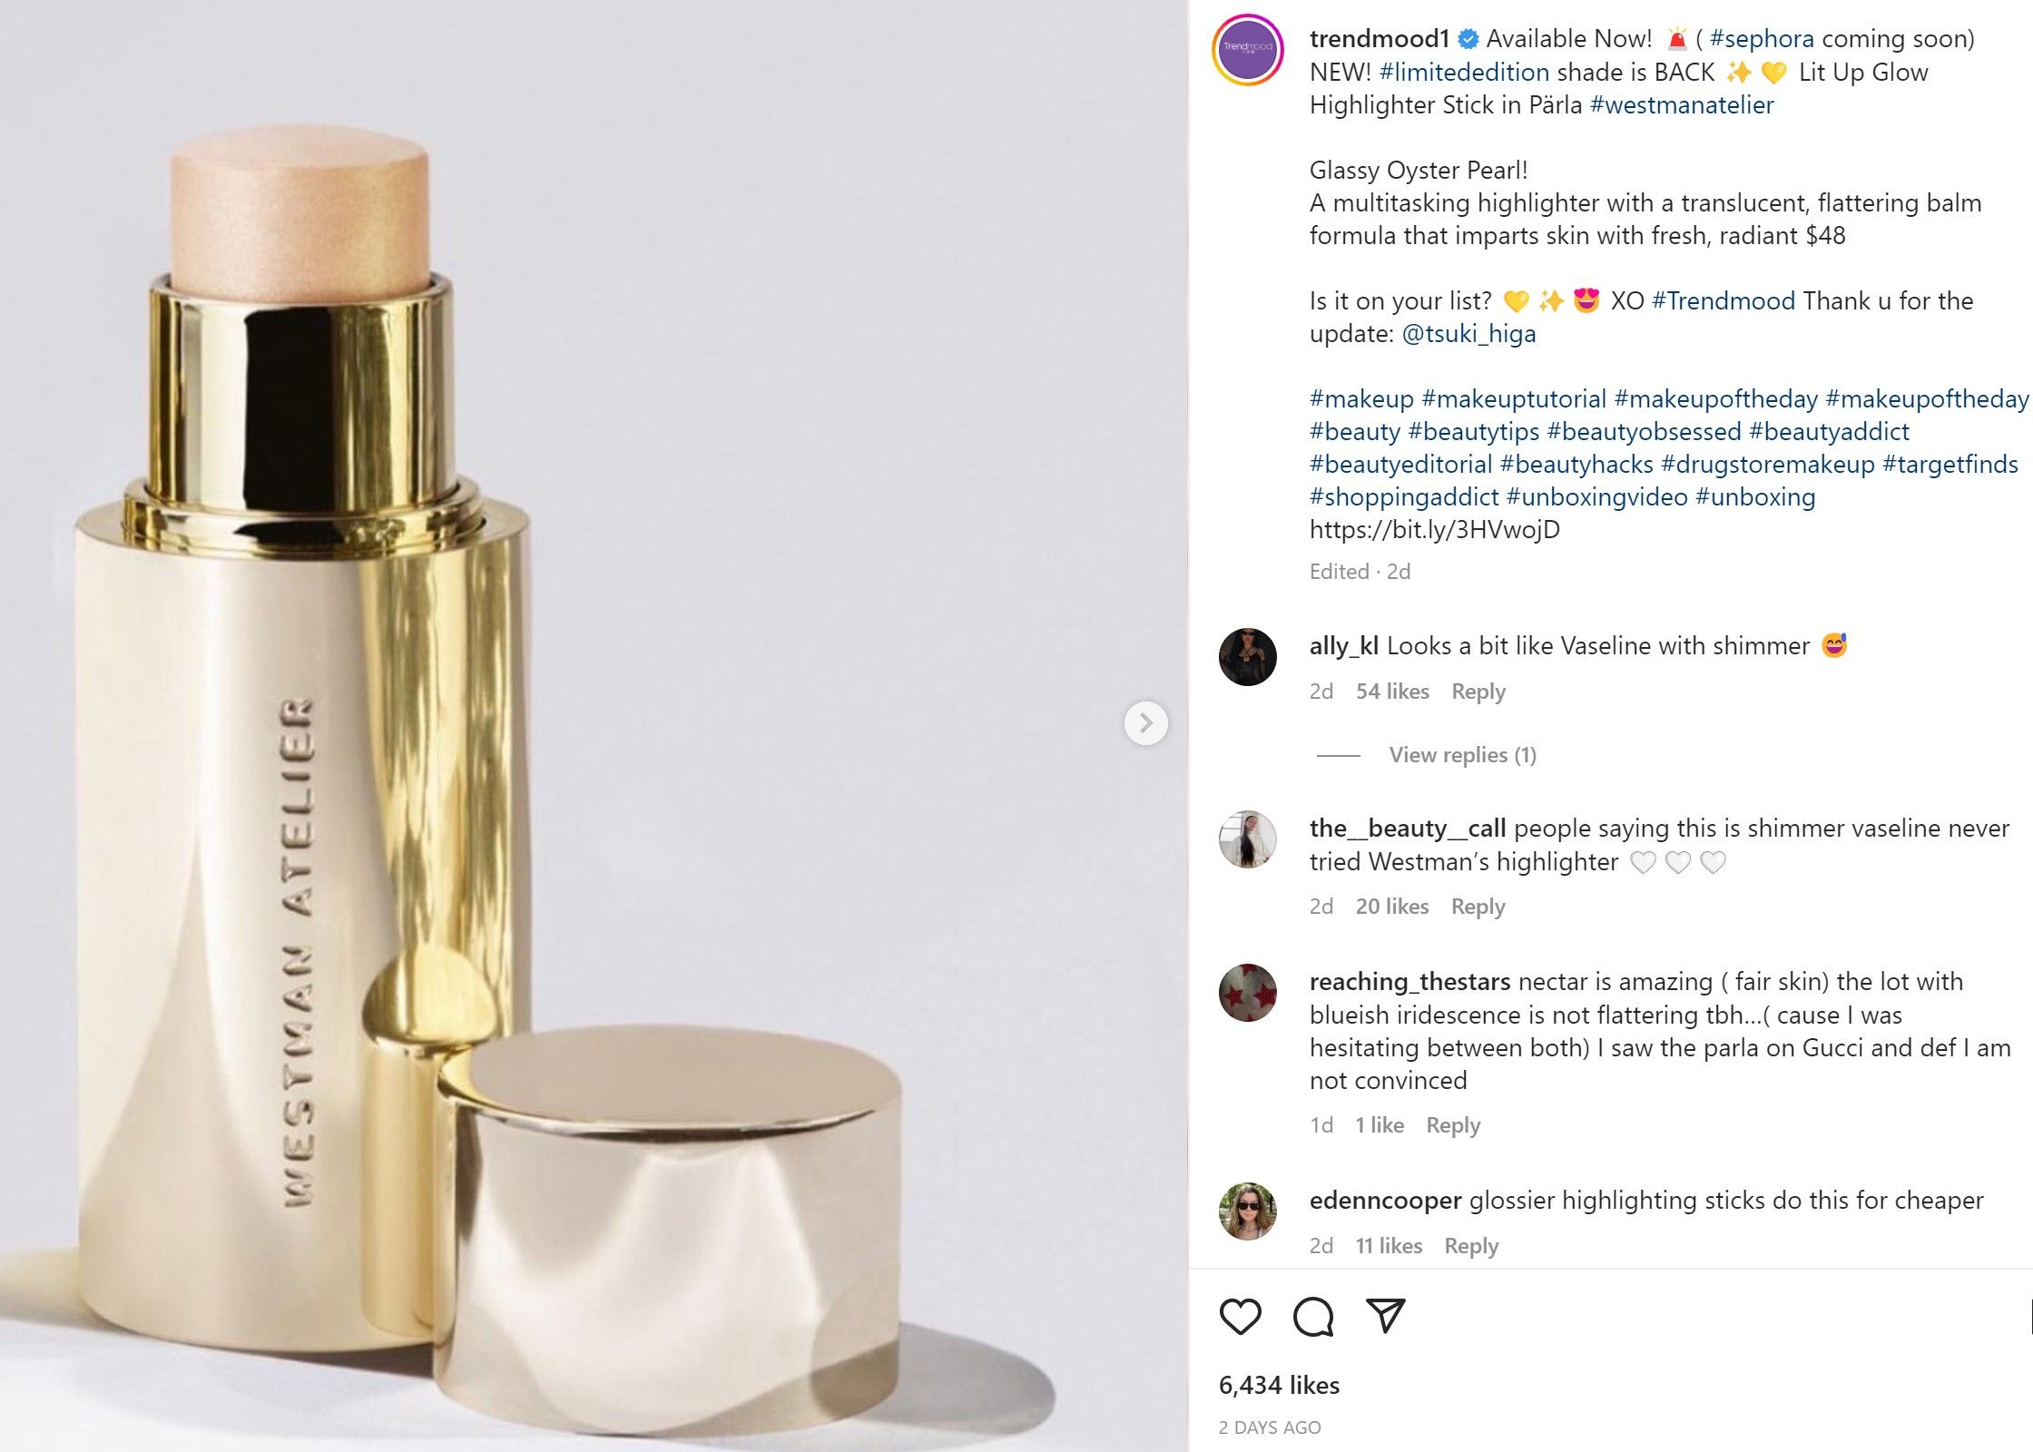Reply to ally_kl's Vaseline comment

(1478, 692)
